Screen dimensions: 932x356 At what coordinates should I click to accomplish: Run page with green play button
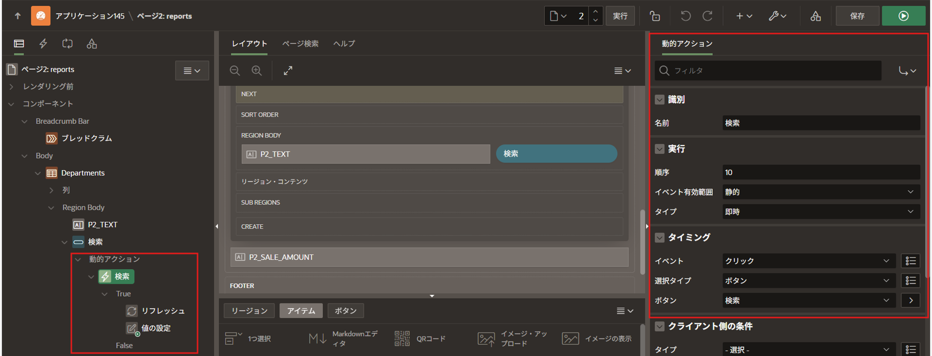point(903,16)
